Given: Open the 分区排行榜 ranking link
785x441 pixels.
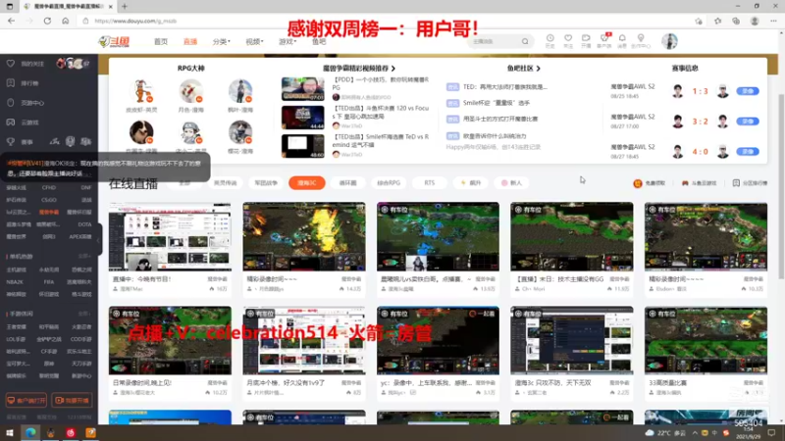Looking at the screenshot, I should [x=750, y=183].
